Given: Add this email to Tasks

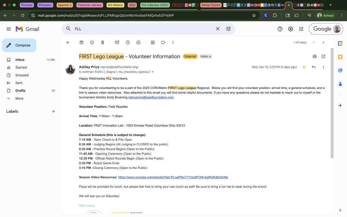Looking at the screenshot, I should (x=139, y=42).
